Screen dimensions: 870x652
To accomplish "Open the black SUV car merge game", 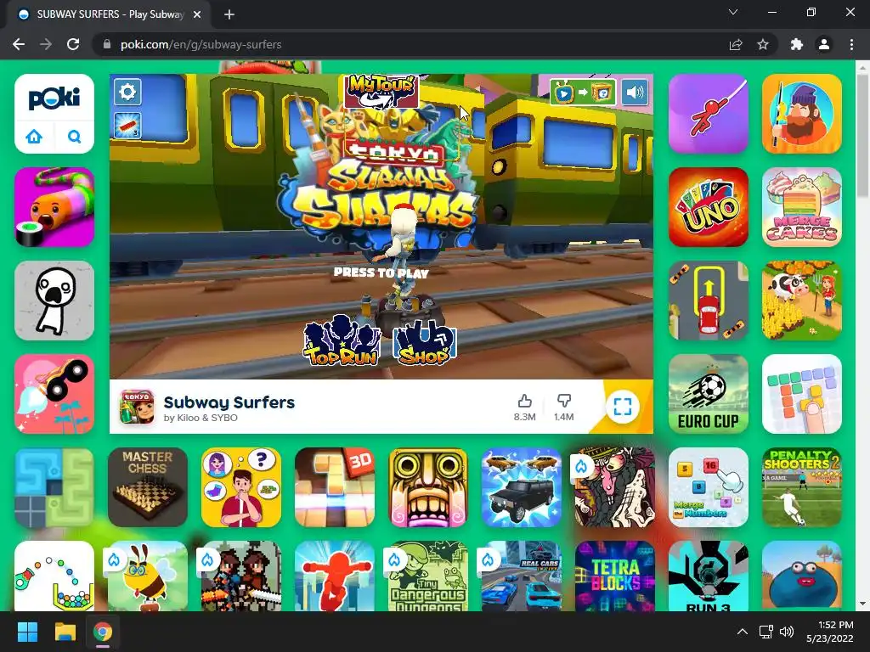I will point(522,487).
